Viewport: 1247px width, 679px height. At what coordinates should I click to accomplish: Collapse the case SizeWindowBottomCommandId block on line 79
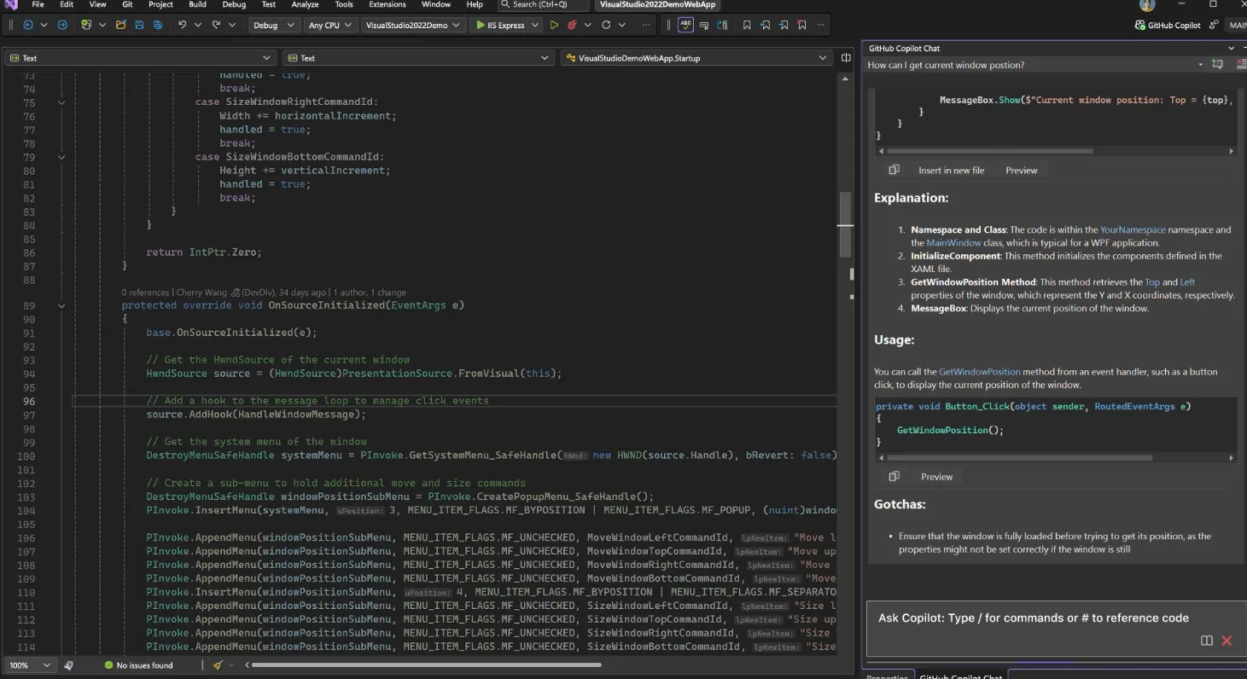61,157
